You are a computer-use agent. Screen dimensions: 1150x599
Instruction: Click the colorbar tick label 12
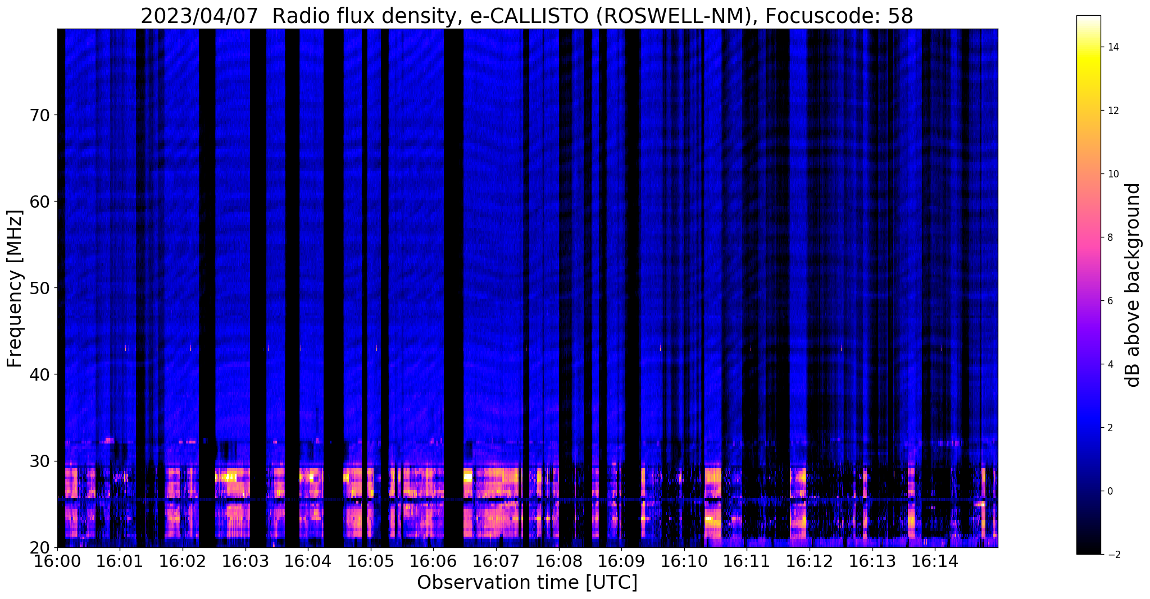tap(1112, 111)
